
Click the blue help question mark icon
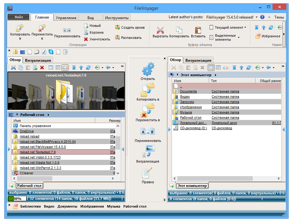[x=262, y=17]
